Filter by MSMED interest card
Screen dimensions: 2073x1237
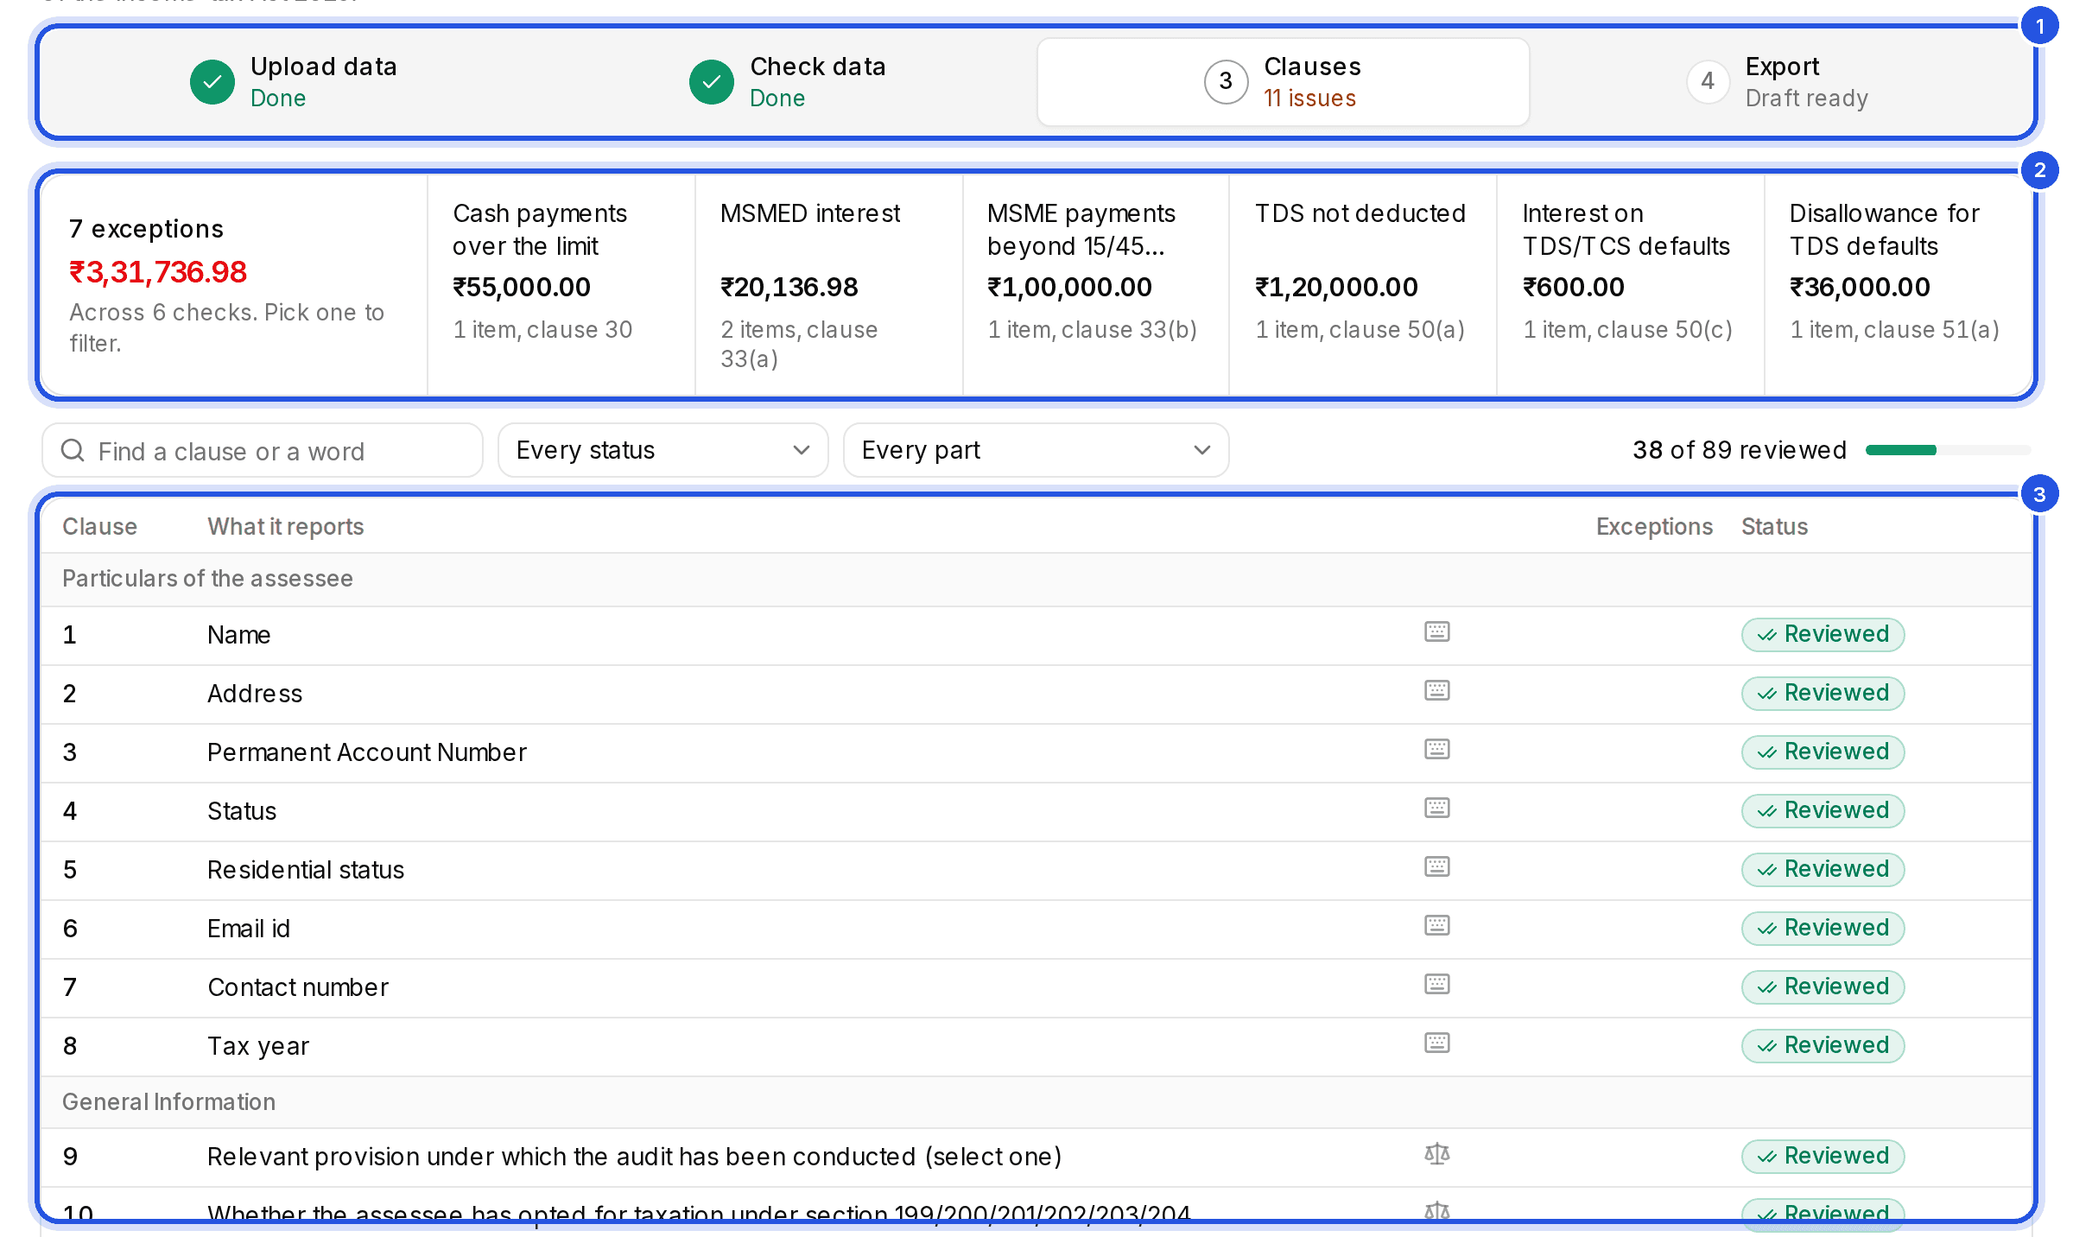coord(829,285)
